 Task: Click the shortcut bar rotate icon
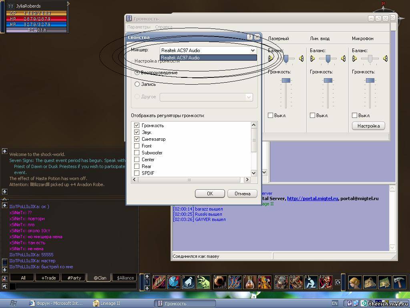[x=338, y=282]
